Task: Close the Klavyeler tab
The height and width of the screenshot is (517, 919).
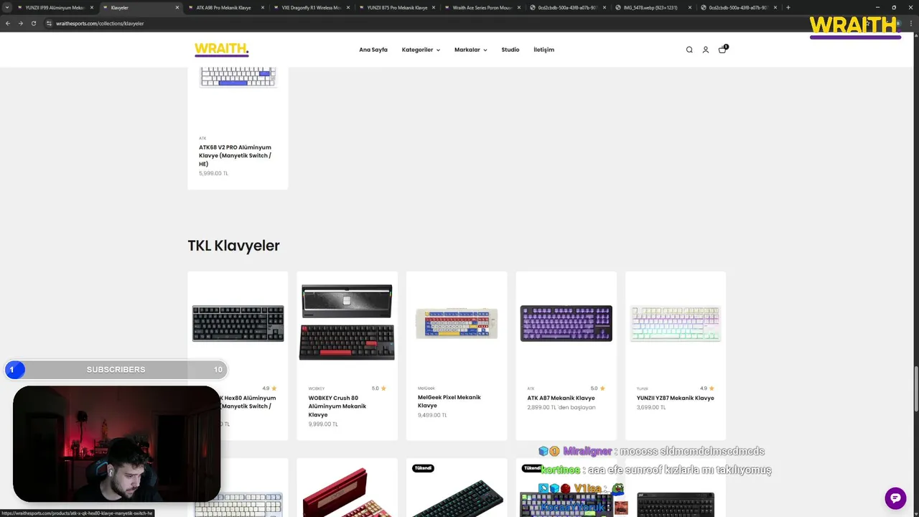Action: point(177,7)
